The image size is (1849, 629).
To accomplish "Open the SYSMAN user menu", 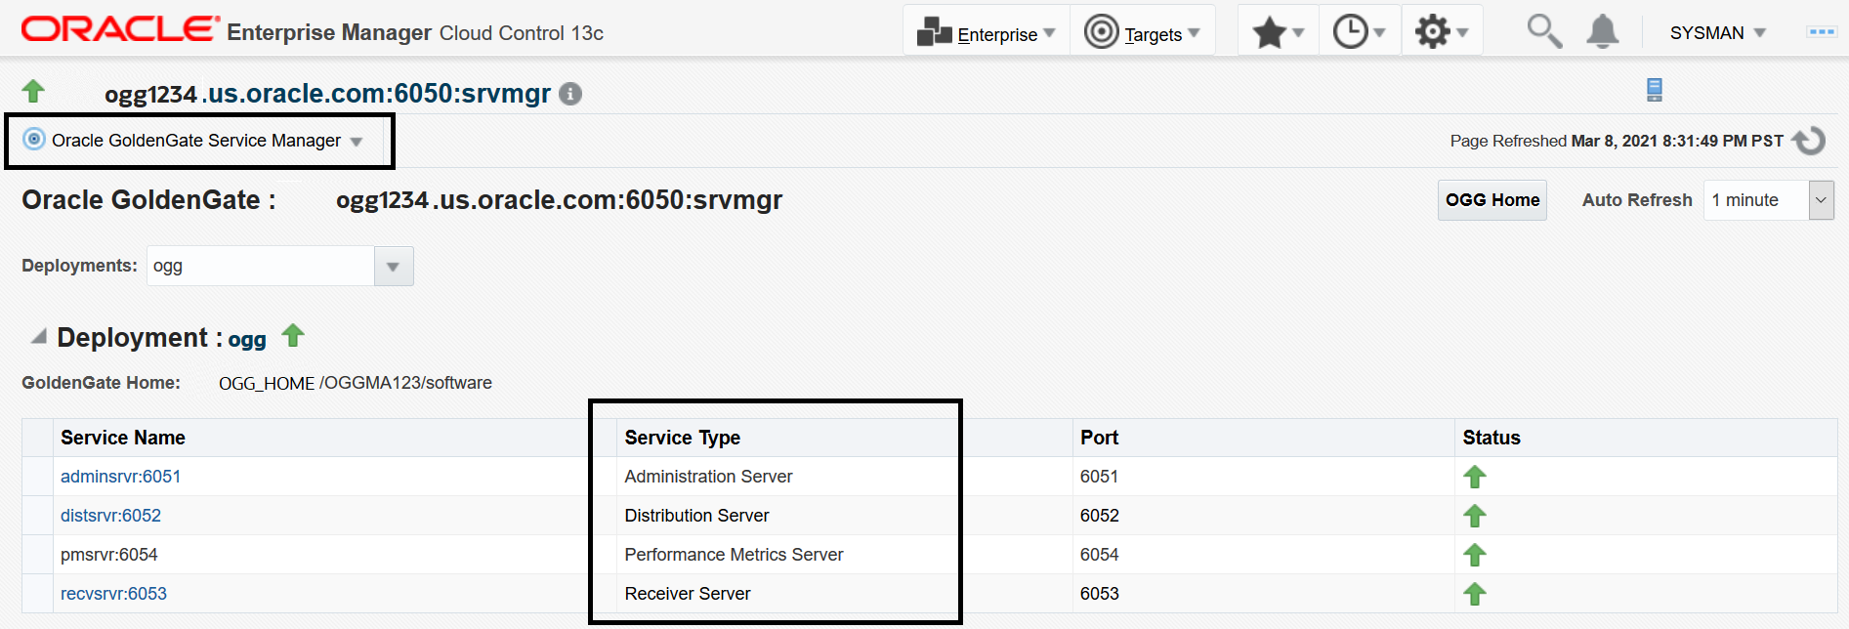I will tap(1717, 33).
